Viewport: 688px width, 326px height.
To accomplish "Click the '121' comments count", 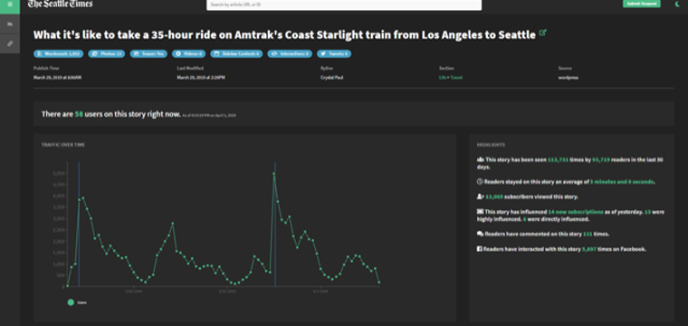I will [x=588, y=234].
